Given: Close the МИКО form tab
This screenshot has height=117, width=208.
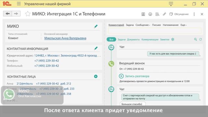Looking at the screenshot, I should tap(202, 14).
